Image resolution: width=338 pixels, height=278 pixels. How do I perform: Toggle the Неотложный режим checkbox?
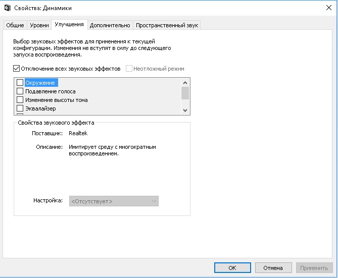coord(129,69)
